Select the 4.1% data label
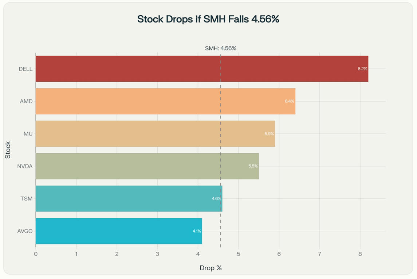The width and height of the screenshot is (417, 279). coord(197,231)
